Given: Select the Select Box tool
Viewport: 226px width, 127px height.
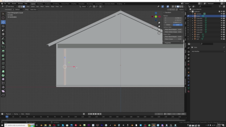Looking at the screenshot, I should pyautogui.click(x=3, y=14).
